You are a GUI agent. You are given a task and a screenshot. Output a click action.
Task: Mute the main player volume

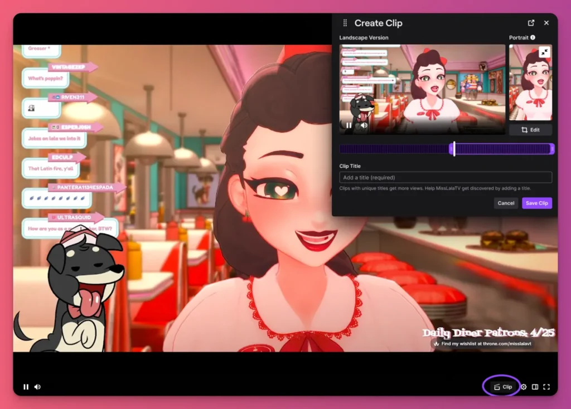[x=37, y=387]
